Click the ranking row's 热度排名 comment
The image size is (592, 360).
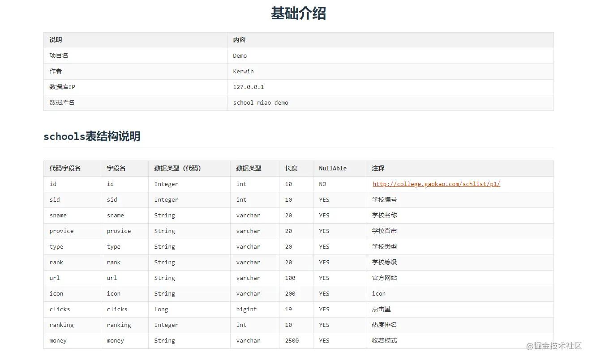click(384, 325)
